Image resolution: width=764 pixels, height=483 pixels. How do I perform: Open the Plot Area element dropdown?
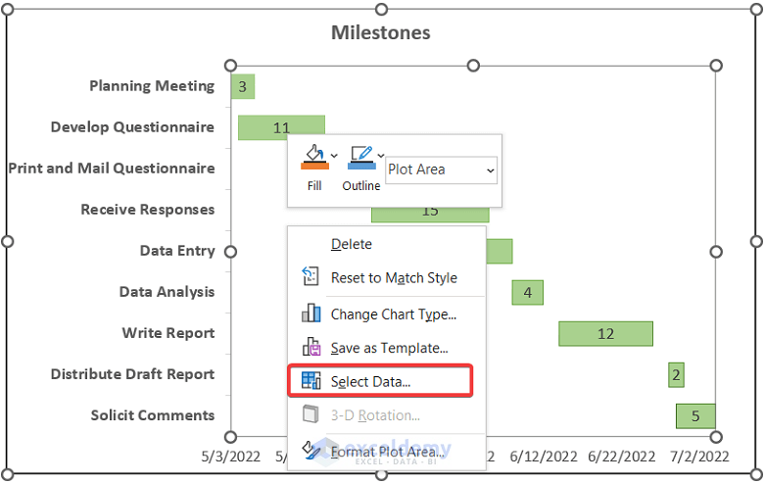pyautogui.click(x=441, y=169)
